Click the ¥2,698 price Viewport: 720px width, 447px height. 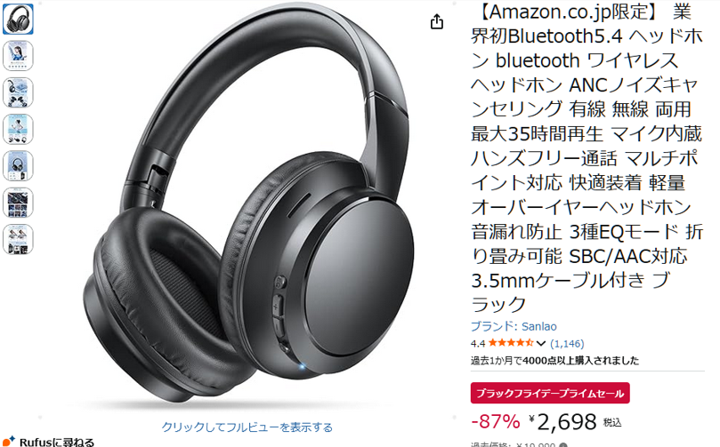click(x=562, y=422)
